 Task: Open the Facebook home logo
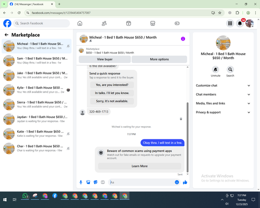[7, 23]
